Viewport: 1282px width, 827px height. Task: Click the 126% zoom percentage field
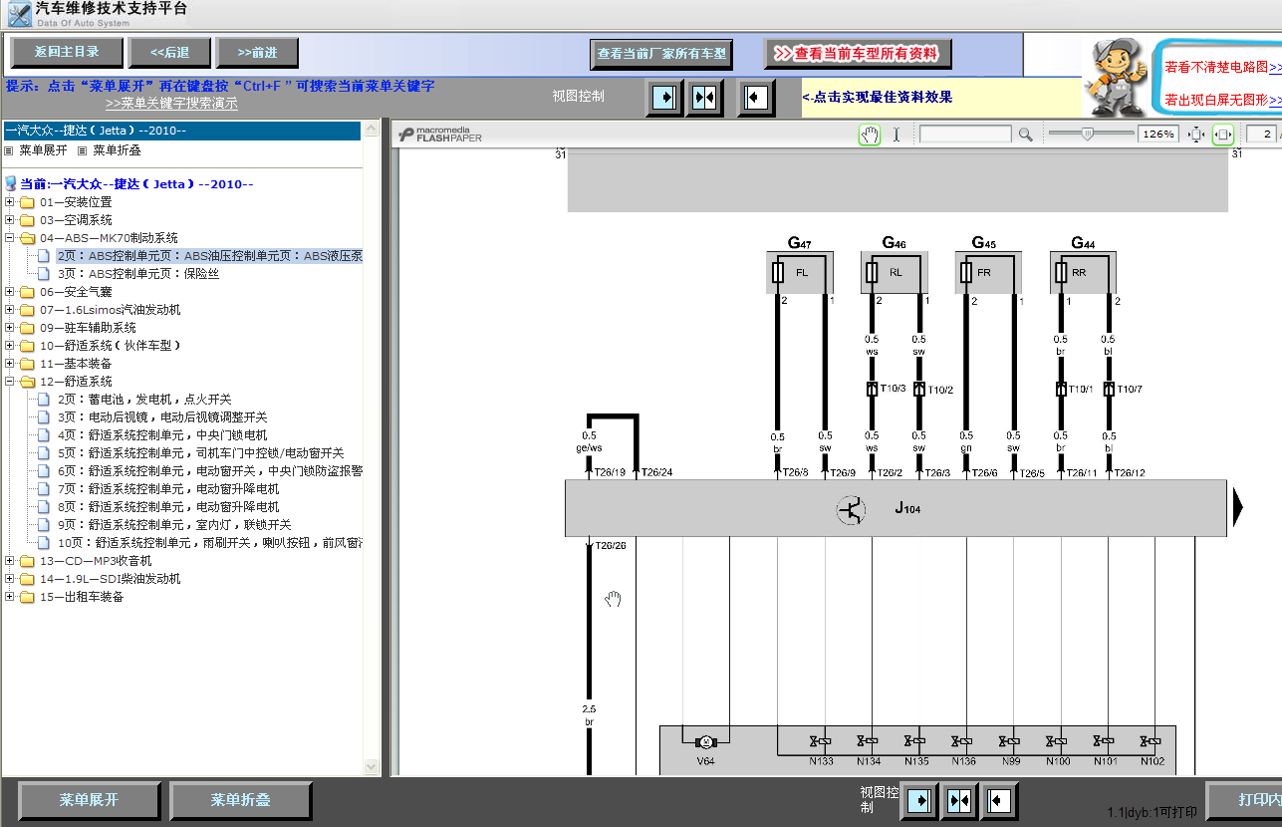[1159, 135]
